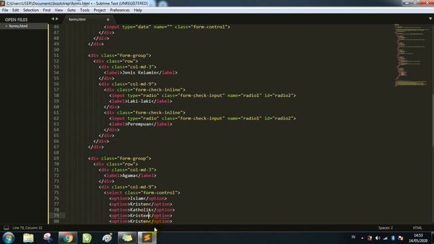Open the Goto menu

71,10
